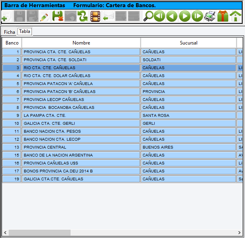Image resolution: width=245 pixels, height=238 pixels.
Task: Click the envelope with green arrow icon
Action: (x=108, y=16)
